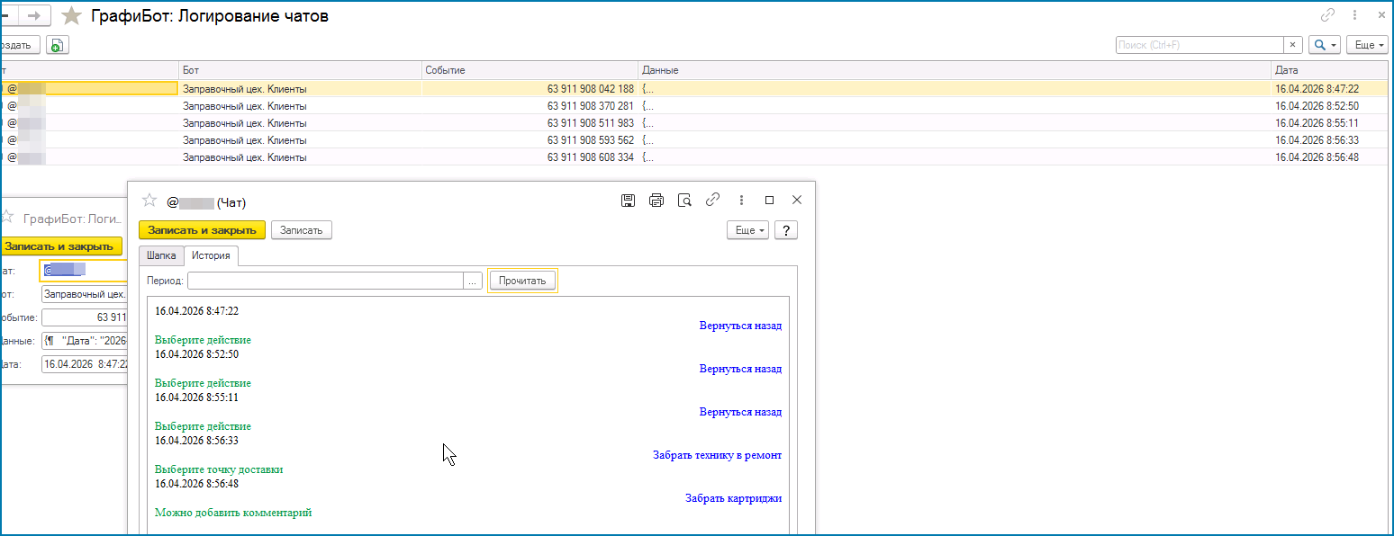The width and height of the screenshot is (1394, 536).
Task: Add chat window to favorites with star
Action: point(149,201)
